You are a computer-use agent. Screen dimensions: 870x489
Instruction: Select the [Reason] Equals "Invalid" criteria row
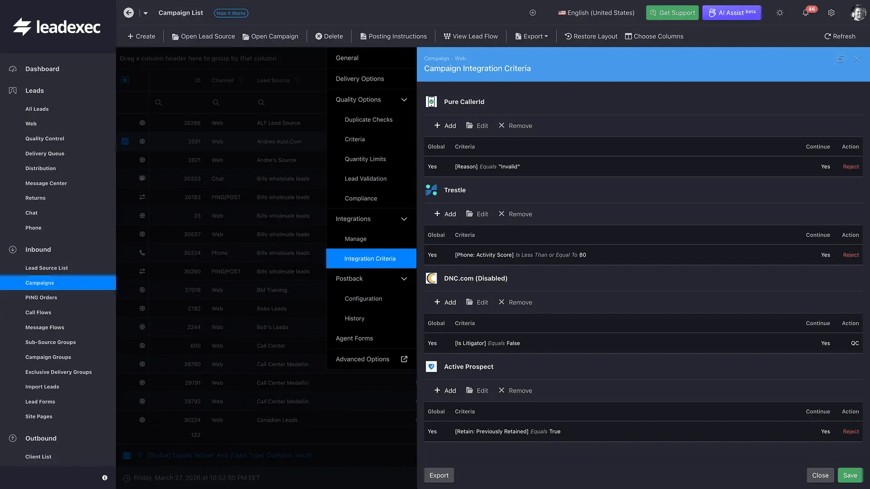coord(643,167)
